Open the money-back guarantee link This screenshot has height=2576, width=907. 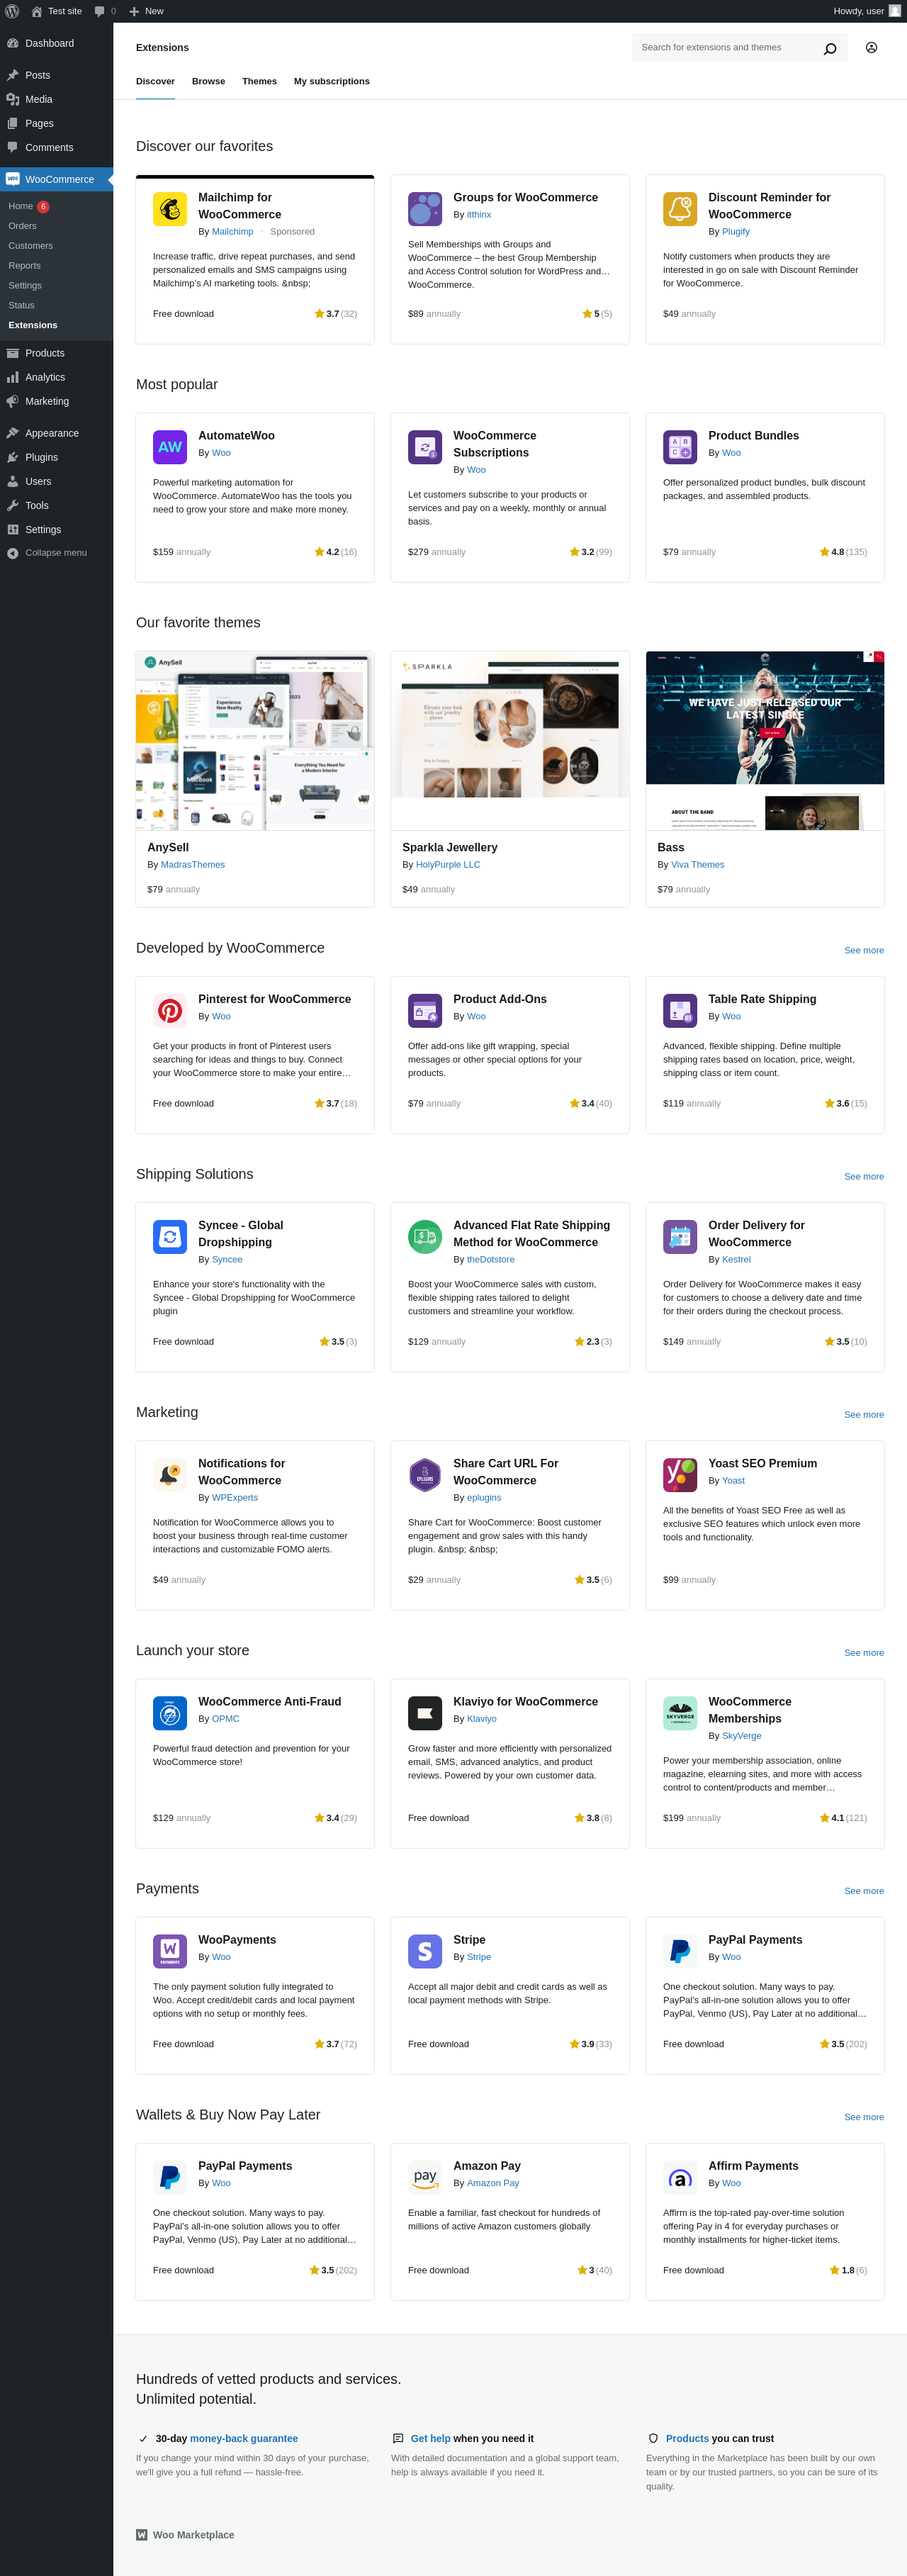(243, 2438)
